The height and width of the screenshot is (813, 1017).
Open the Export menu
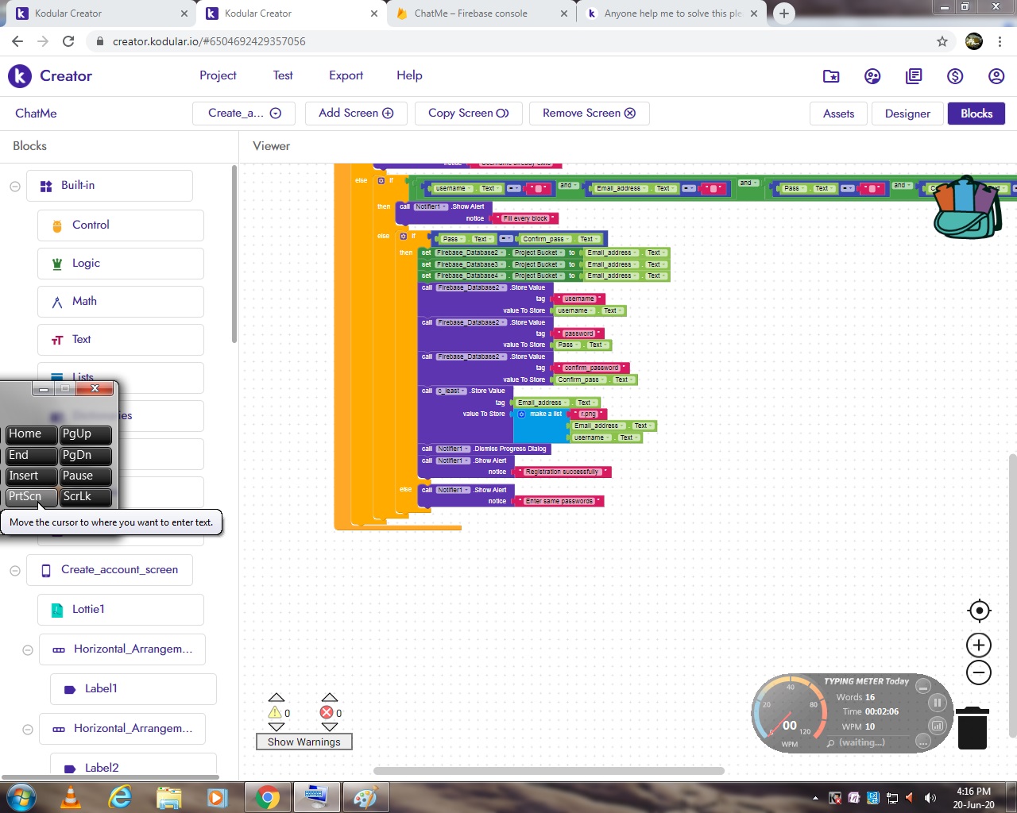point(346,75)
